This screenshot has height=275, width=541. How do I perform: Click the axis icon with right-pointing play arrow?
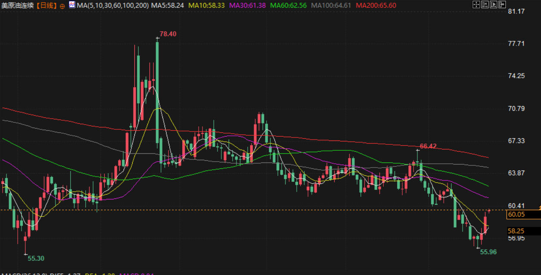coord(494,4)
